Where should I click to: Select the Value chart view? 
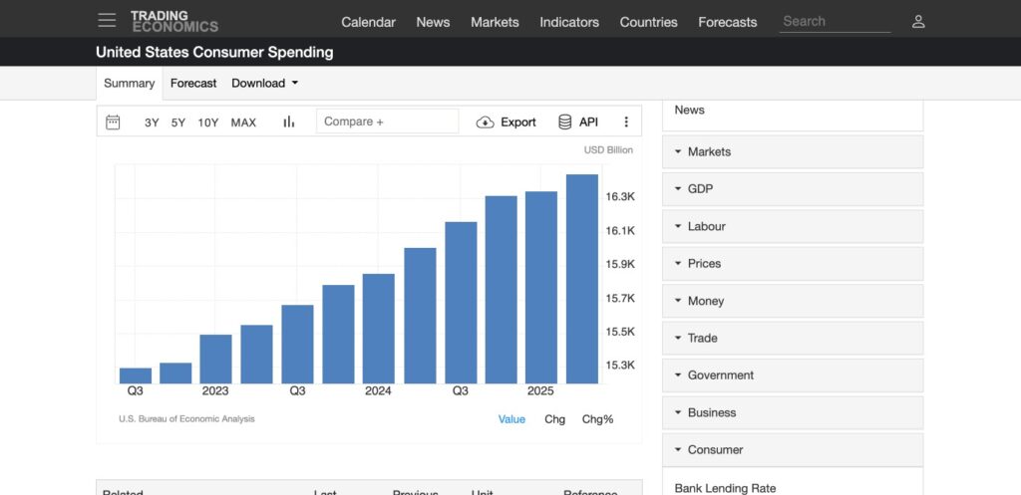coord(511,419)
